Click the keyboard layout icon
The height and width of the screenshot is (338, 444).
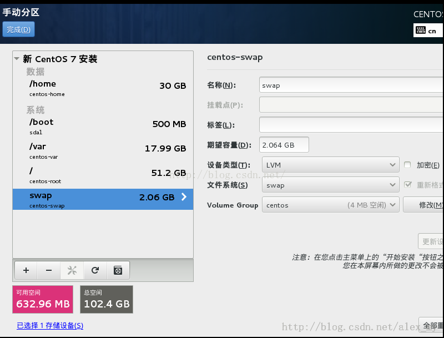(421, 31)
